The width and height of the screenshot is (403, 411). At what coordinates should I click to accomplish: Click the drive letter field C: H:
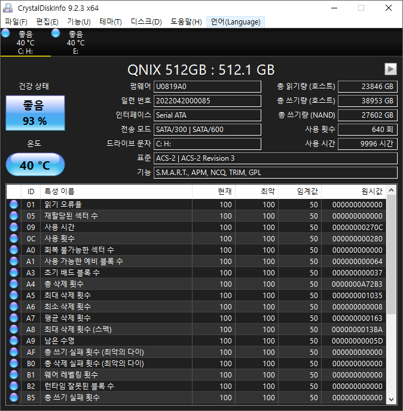pyautogui.click(x=207, y=144)
